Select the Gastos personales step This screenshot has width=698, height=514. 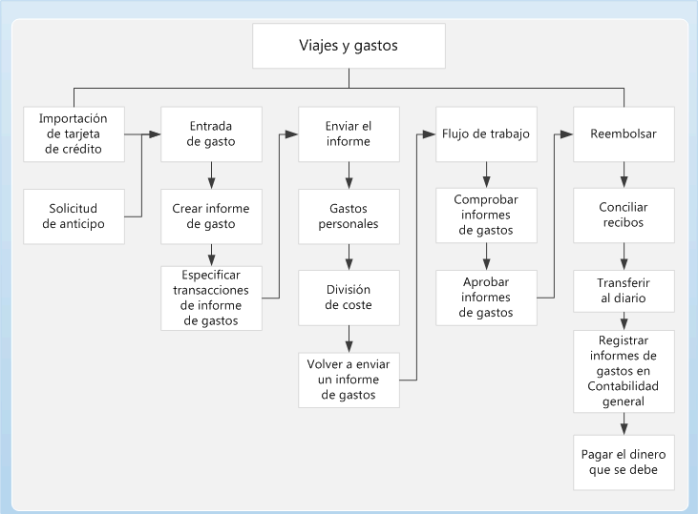348,216
